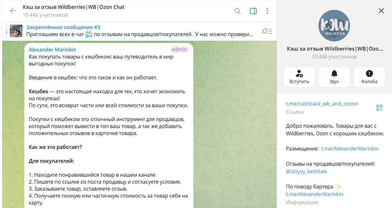Click the group avatar 'КЭШ WB/OZON'
392x208 pixels.
[334, 25]
